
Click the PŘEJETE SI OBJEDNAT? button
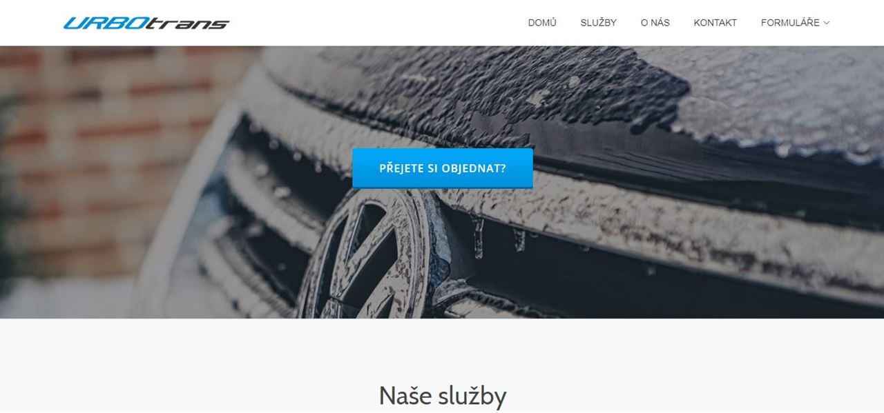click(x=443, y=168)
